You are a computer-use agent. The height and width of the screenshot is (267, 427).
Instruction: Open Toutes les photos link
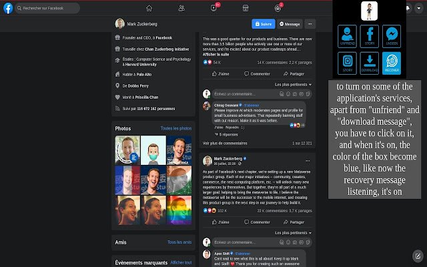pyautogui.click(x=176, y=128)
